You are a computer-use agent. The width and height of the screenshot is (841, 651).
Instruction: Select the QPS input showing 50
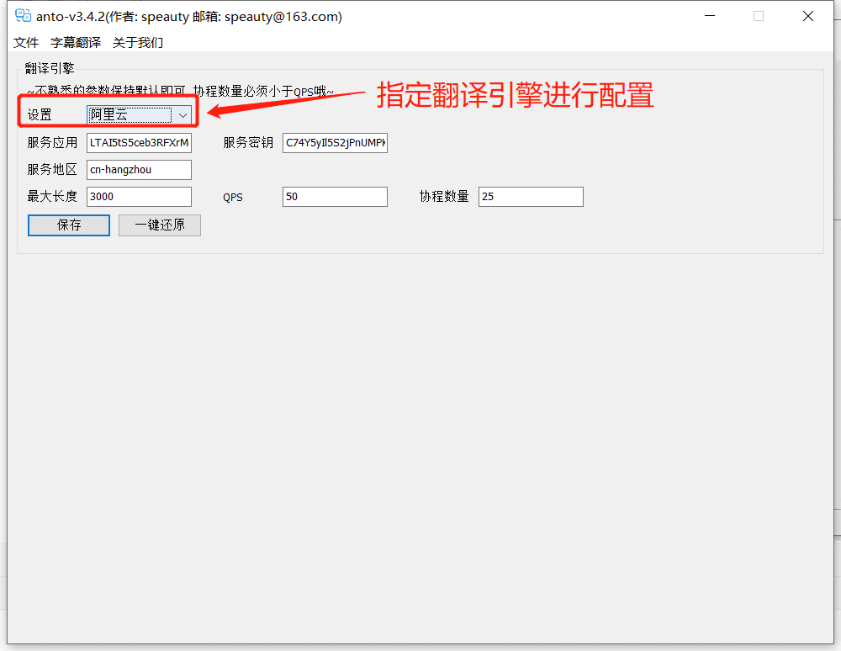[335, 196]
